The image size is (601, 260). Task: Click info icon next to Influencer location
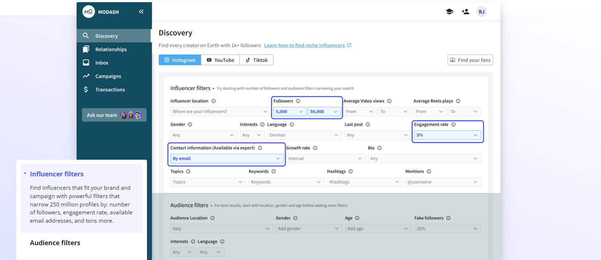click(213, 101)
